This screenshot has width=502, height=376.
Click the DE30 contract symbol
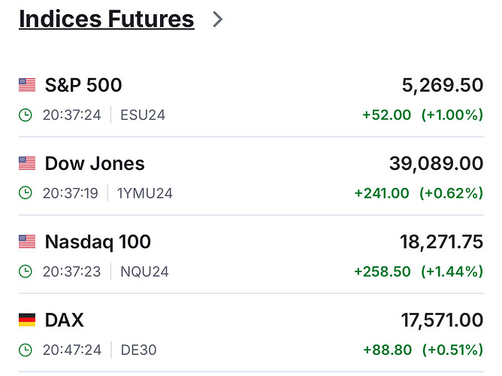[138, 350]
